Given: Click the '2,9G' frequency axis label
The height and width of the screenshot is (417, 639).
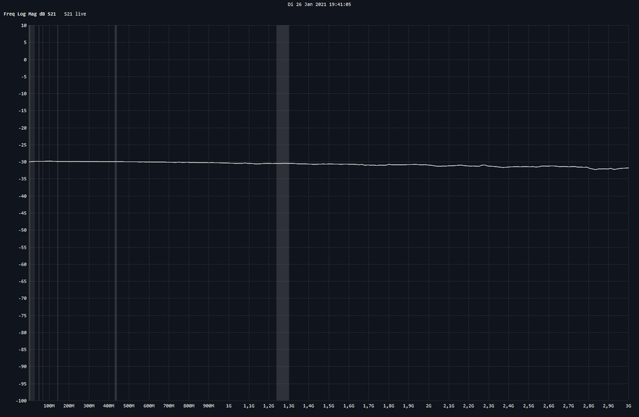Looking at the screenshot, I should point(608,406).
